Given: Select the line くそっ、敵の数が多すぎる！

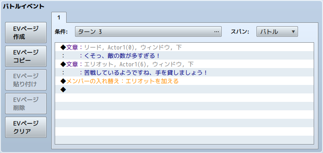Looking at the screenshot, I should pyautogui.click(x=184, y=56).
